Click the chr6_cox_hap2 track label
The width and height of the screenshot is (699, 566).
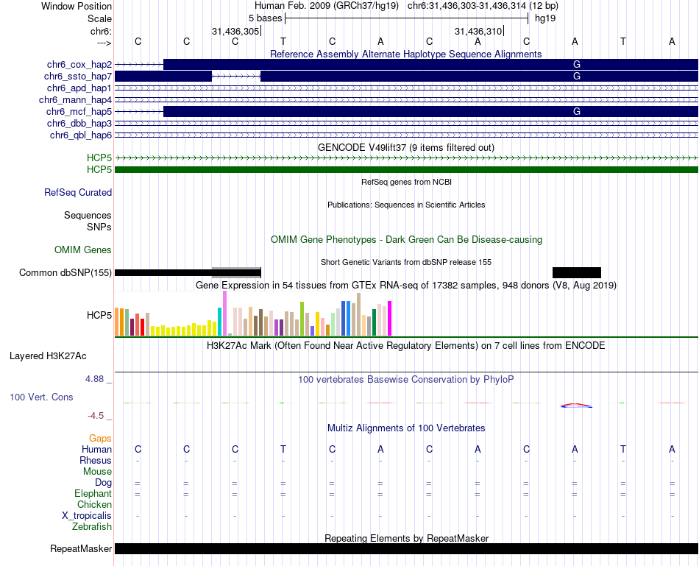coord(79,65)
